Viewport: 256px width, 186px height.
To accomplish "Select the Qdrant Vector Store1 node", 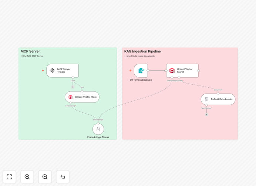I will 182,71.
